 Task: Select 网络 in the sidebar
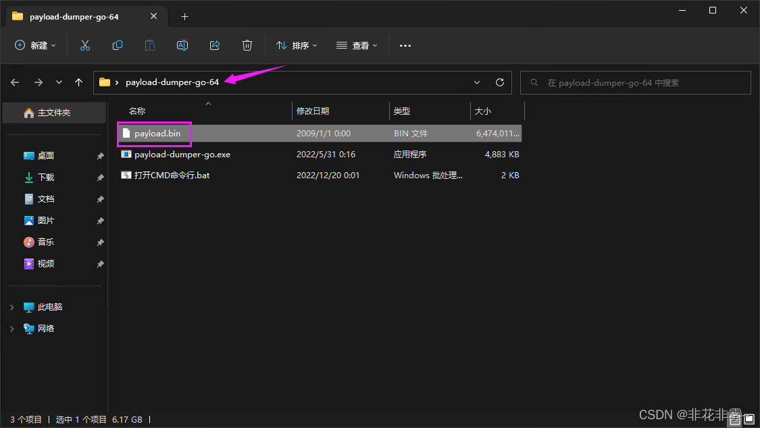tap(46, 329)
